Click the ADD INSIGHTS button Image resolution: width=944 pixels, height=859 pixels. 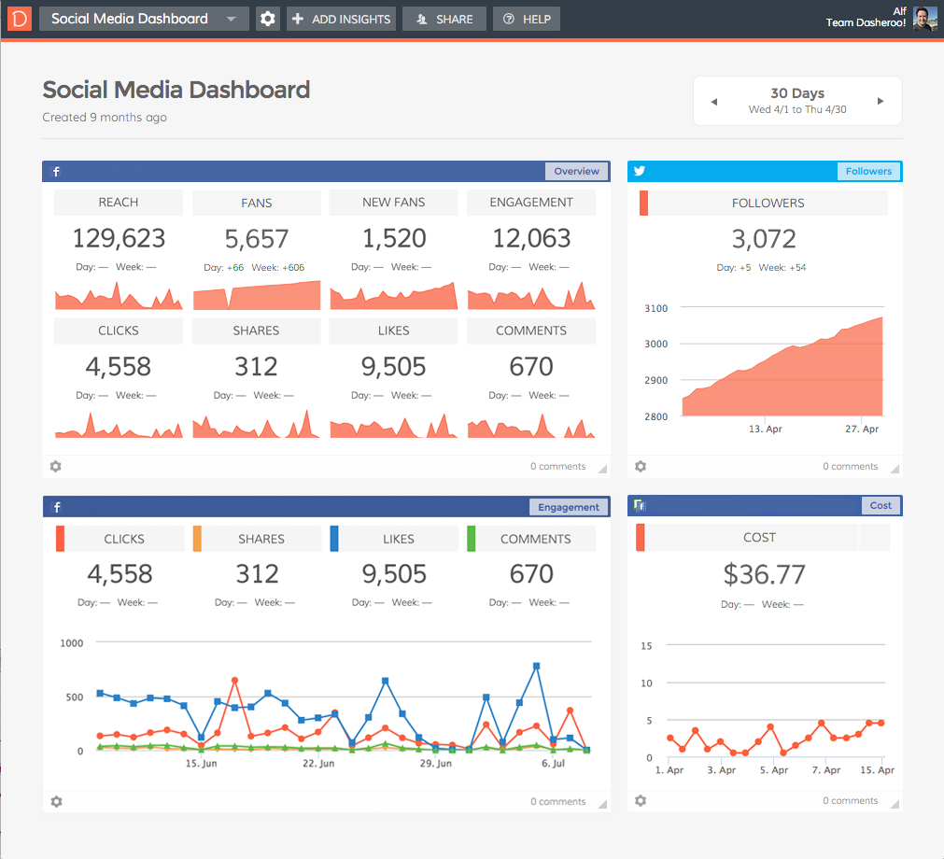[341, 18]
